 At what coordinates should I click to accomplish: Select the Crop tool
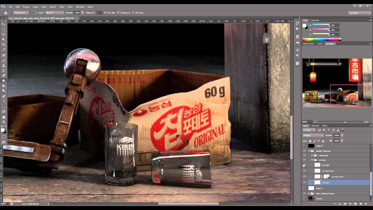(4, 45)
